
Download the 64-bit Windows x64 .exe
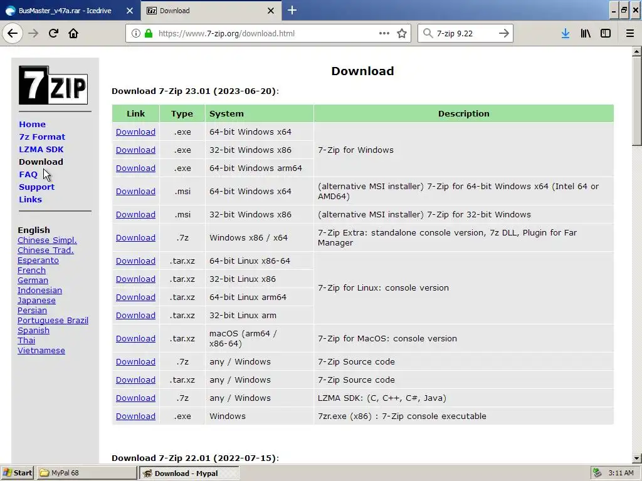(x=135, y=132)
